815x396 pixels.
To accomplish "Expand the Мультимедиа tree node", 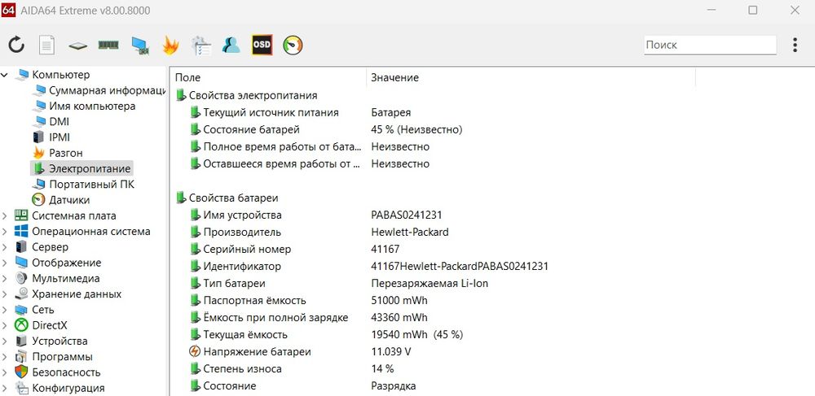I will click(x=5, y=278).
